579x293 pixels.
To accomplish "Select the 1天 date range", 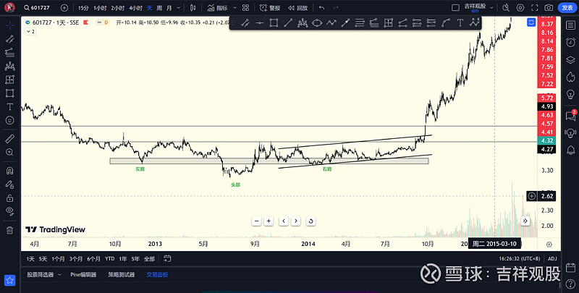I will (x=30, y=259).
